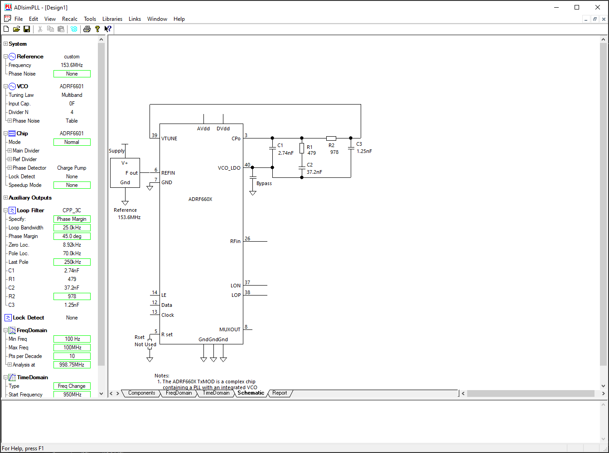Save the design with the floppy disk icon

pos(27,29)
